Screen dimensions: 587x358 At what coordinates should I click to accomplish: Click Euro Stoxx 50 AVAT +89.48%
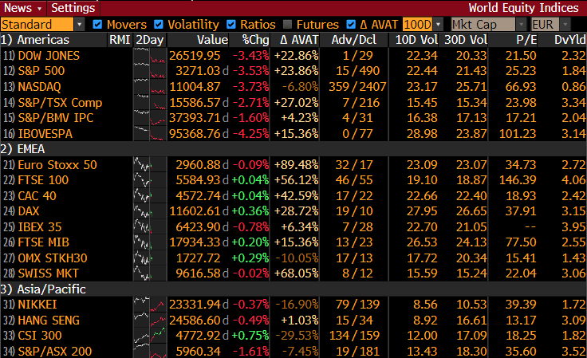pyautogui.click(x=296, y=165)
